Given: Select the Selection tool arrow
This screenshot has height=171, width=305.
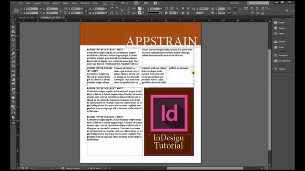Looking at the screenshot, I should click(13, 23).
